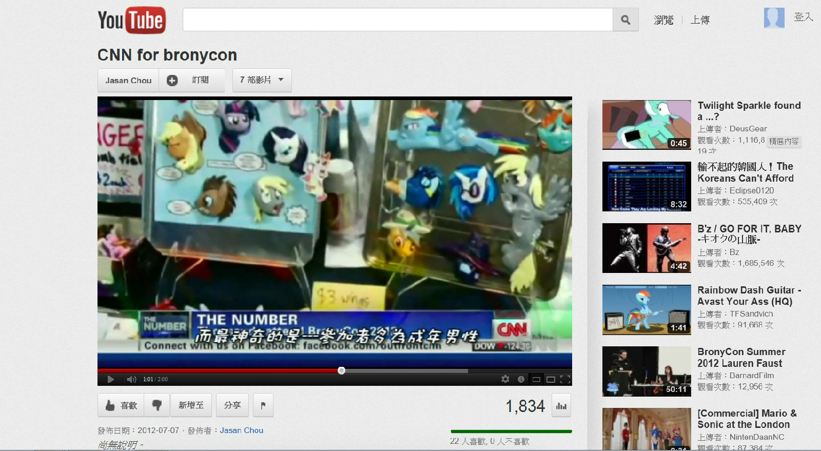Show video statistics bar chart
The width and height of the screenshot is (821, 451).
pos(561,406)
